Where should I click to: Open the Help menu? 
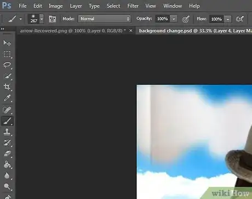point(194,6)
